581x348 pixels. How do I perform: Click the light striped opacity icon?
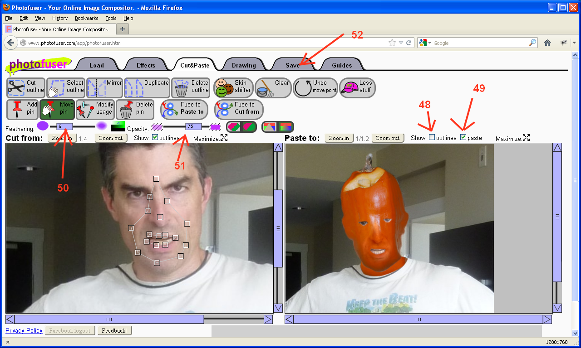point(157,126)
